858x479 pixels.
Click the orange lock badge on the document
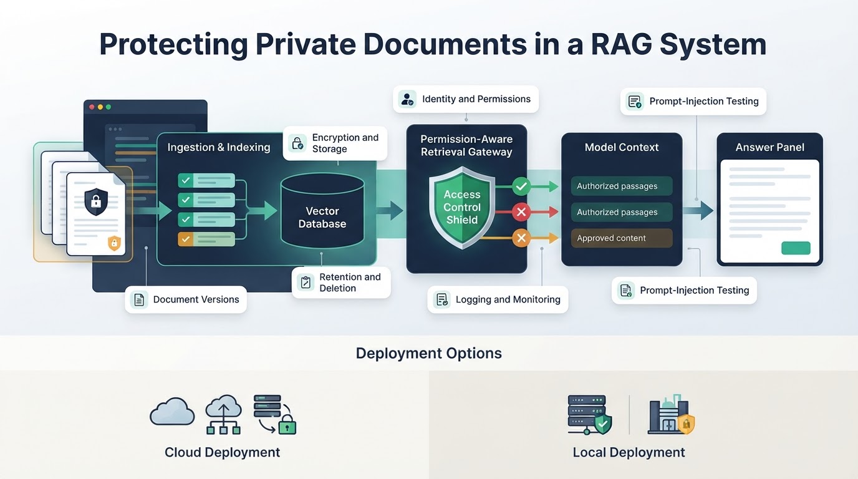coord(114,243)
